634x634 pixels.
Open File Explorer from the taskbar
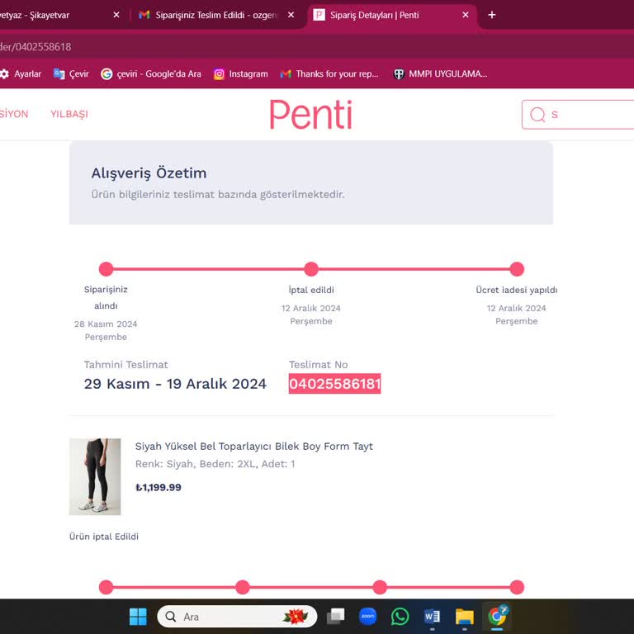(464, 617)
